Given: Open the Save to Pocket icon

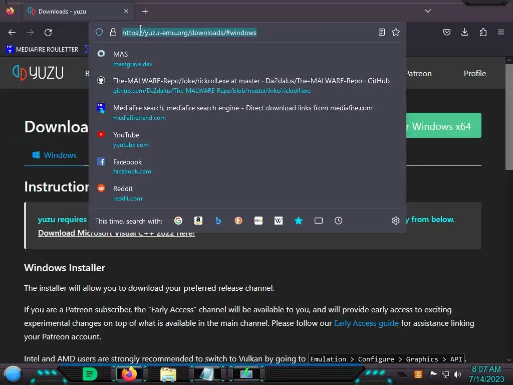Looking at the screenshot, I should pos(446,32).
